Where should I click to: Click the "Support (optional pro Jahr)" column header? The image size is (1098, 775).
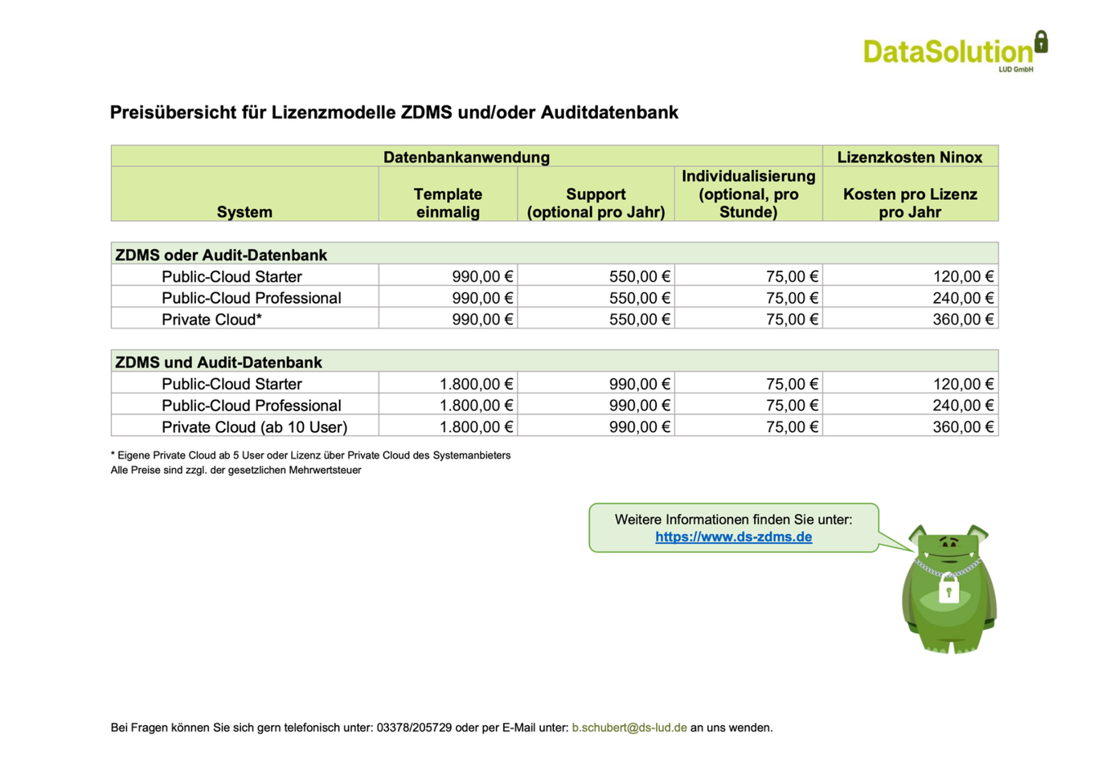596,203
